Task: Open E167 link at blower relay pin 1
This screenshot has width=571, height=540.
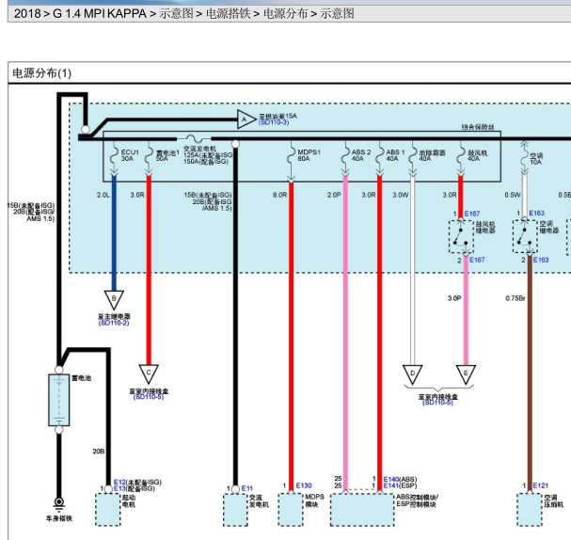Action: click(472, 214)
